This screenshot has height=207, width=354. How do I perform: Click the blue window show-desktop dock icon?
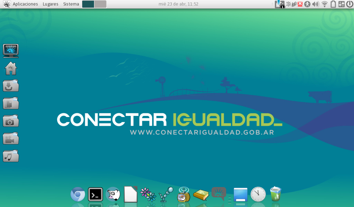(241, 194)
